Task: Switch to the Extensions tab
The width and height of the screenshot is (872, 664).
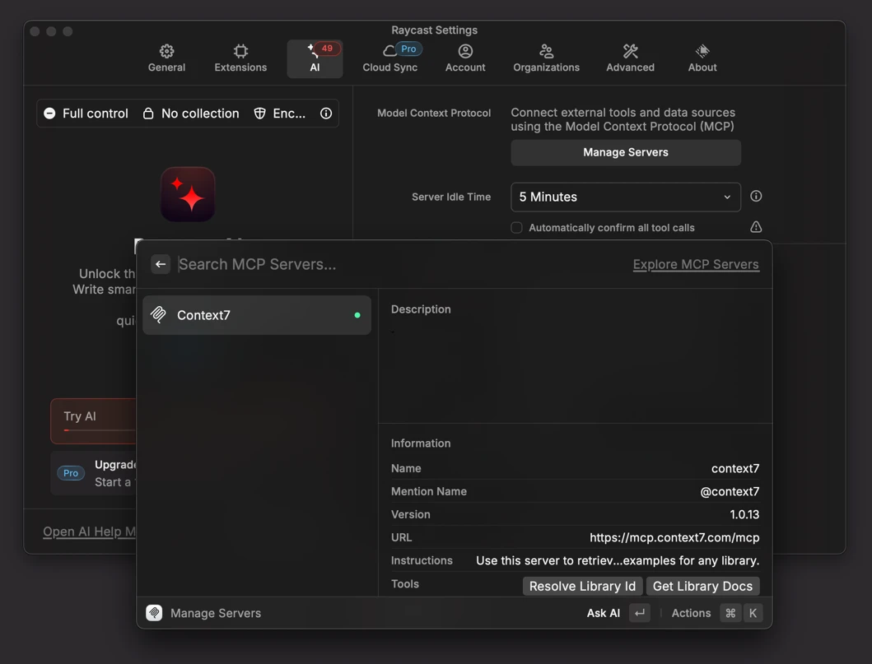Action: click(x=240, y=58)
